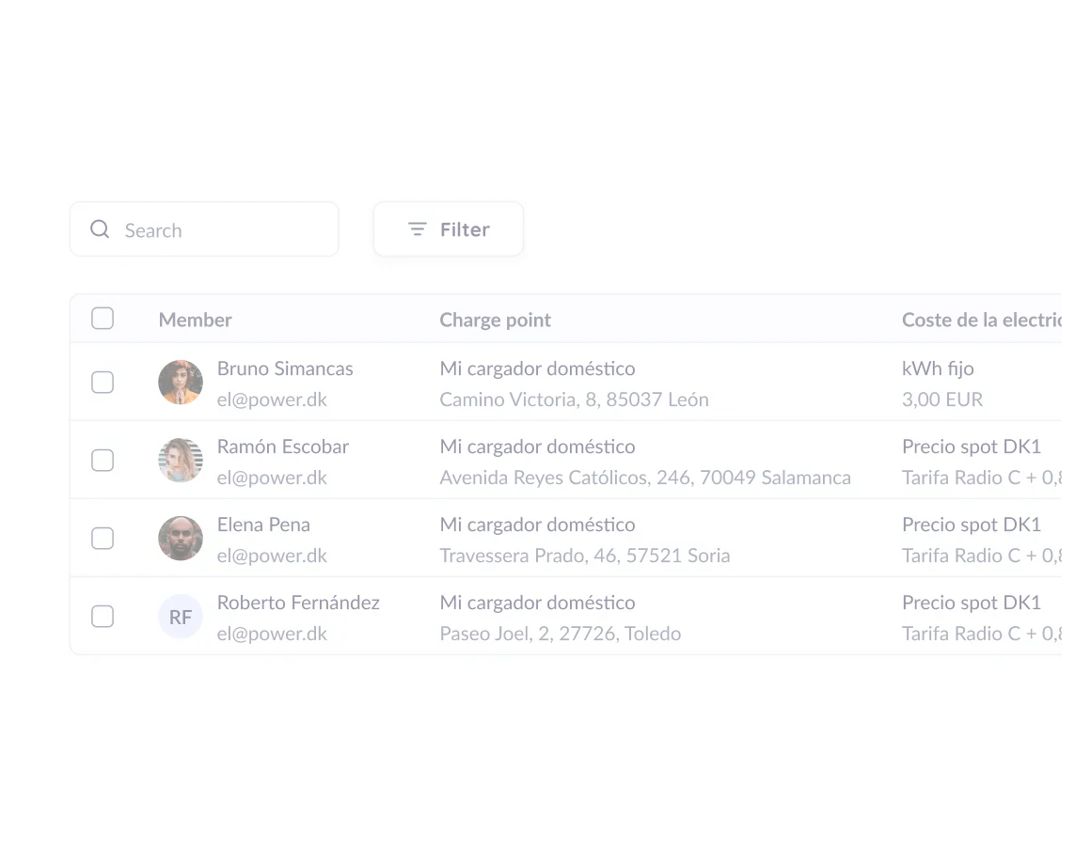Check the box for Bruno Simancas
1091x846 pixels.
click(103, 382)
